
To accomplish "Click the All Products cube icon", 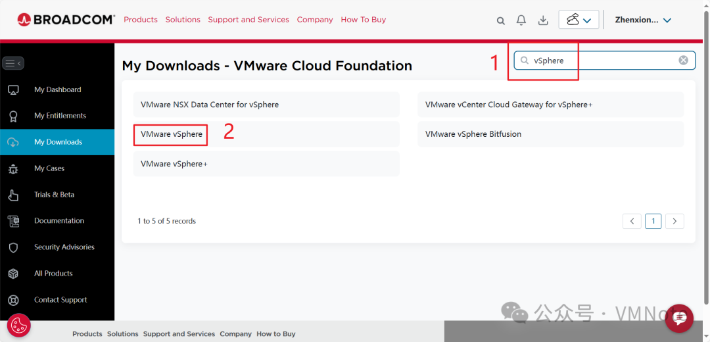I will click(13, 274).
